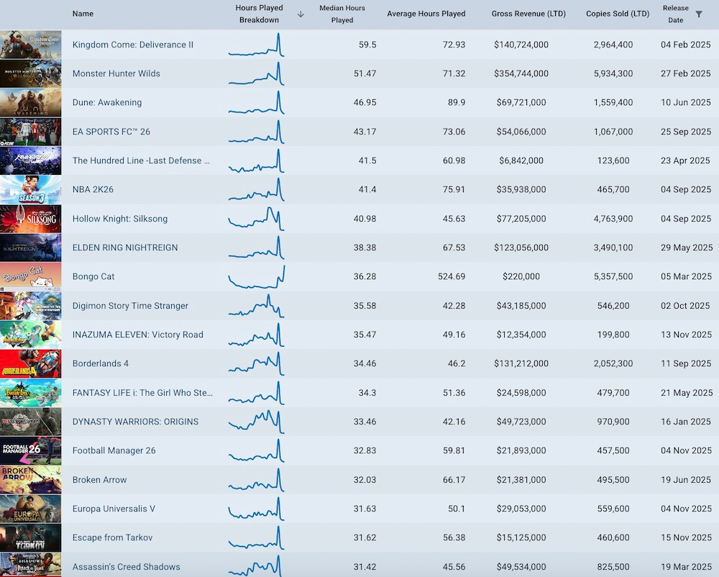Open the Release Date filter funnel icon
Screen dimensions: 719x577
click(699, 14)
